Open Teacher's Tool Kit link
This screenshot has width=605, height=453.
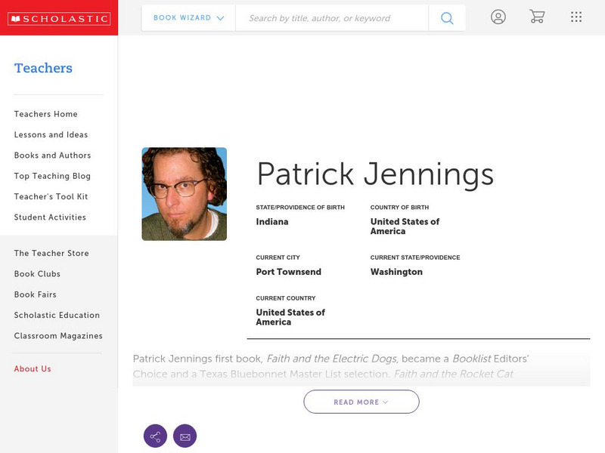(51, 197)
